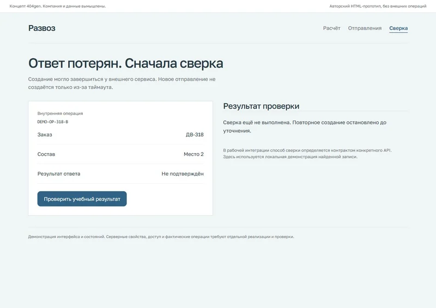Click the Результат ответа row label
Image resolution: width=436 pixels, height=308 pixels.
pos(59,173)
